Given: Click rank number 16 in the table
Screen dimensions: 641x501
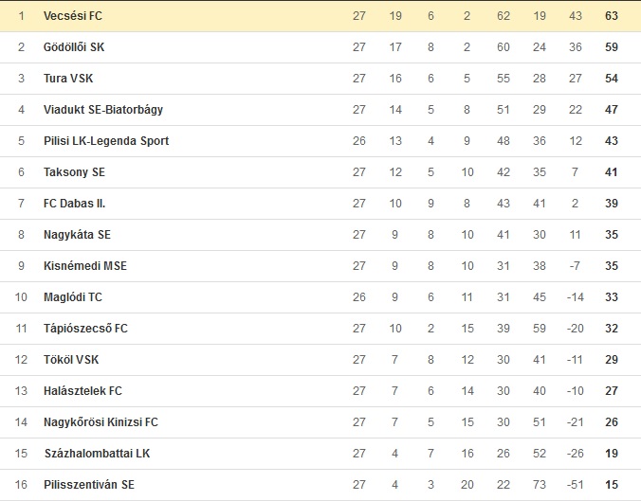Looking at the screenshot, I should pyautogui.click(x=21, y=485).
